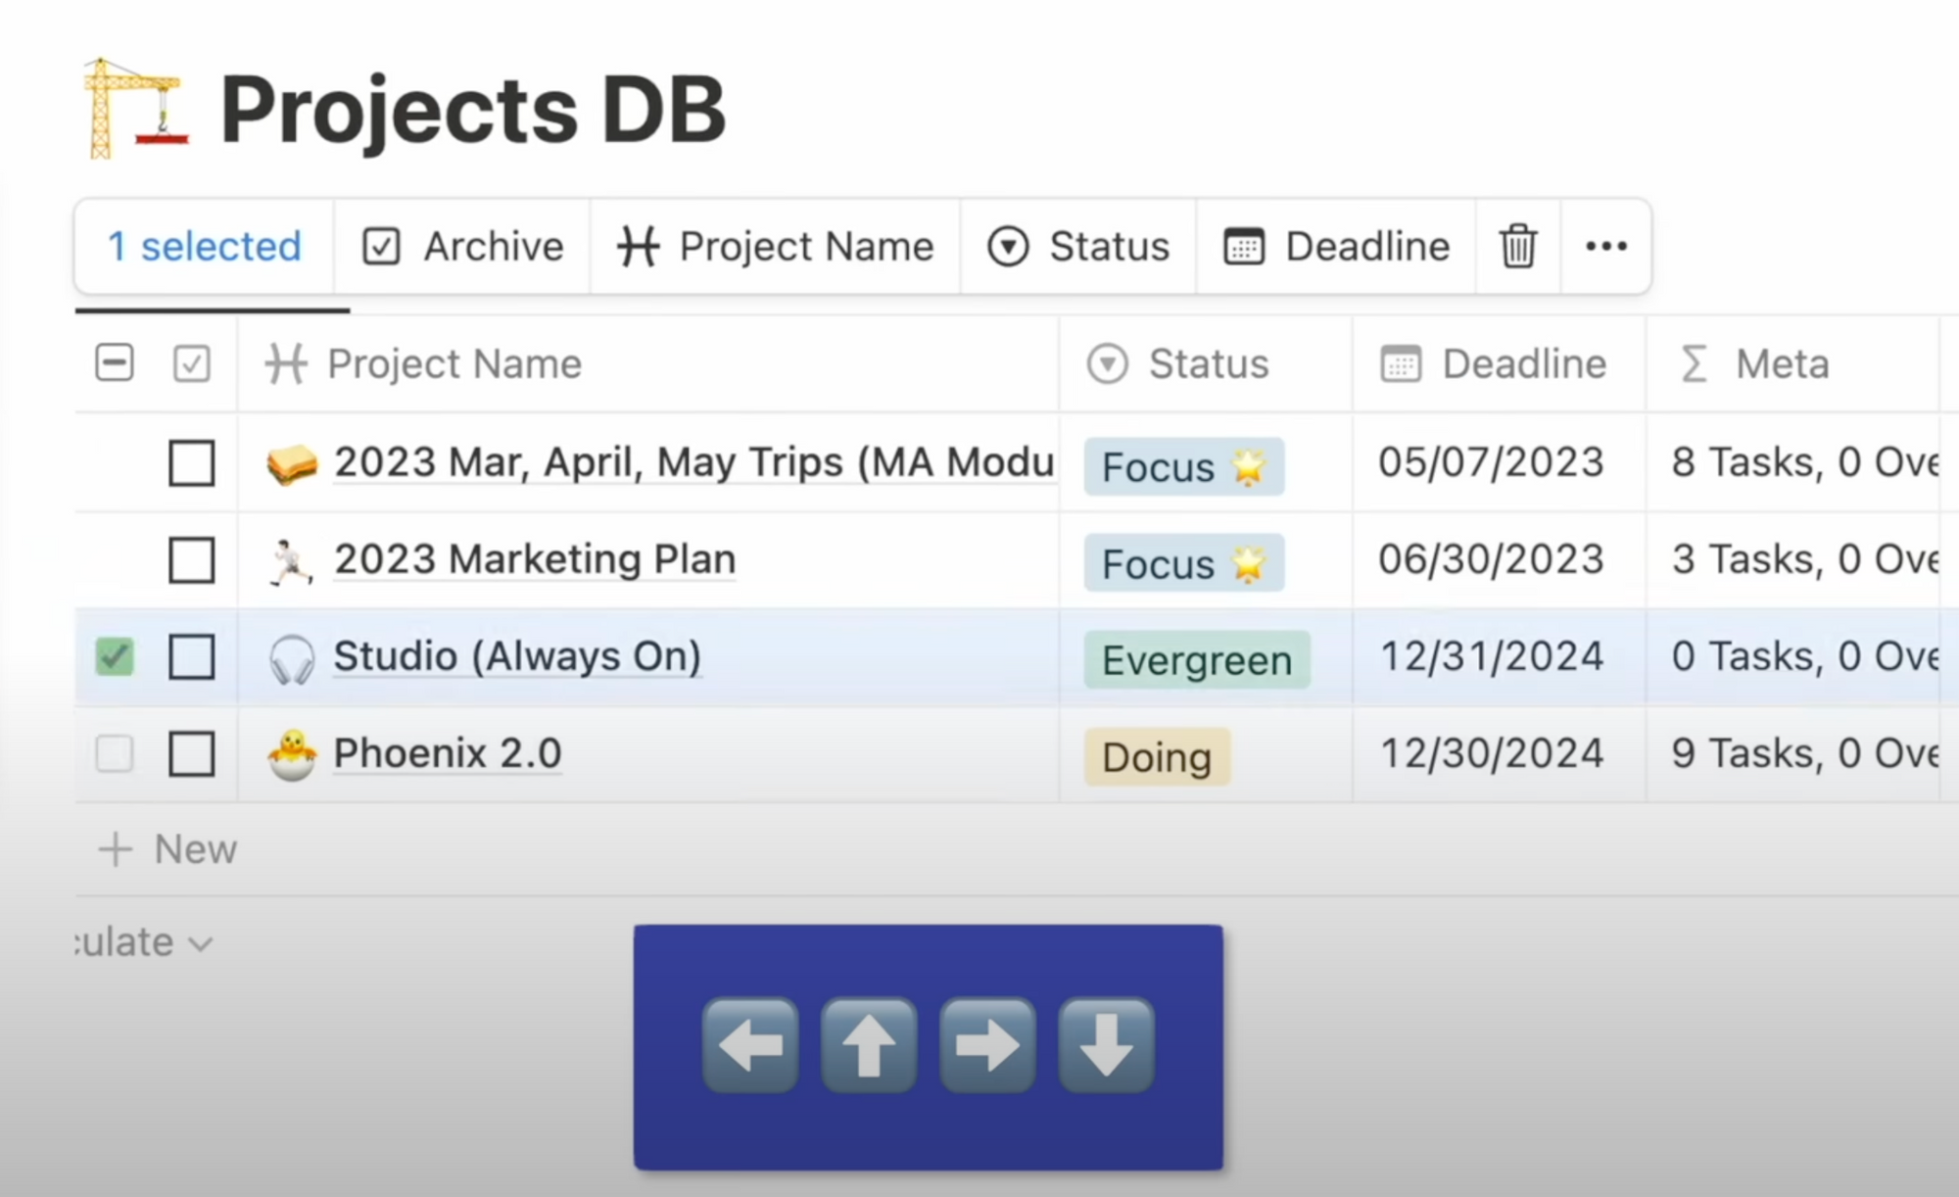Click the crane page icon
The height and width of the screenshot is (1197, 1959).
[x=135, y=108]
